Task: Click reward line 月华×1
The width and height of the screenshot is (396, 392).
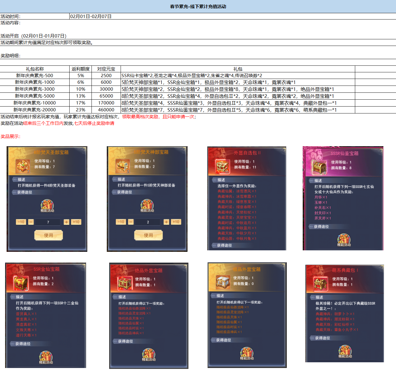Action: (321, 197)
